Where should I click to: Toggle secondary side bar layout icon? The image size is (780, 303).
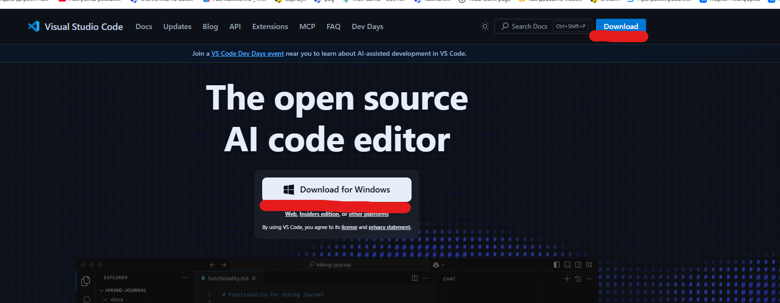coord(578,265)
